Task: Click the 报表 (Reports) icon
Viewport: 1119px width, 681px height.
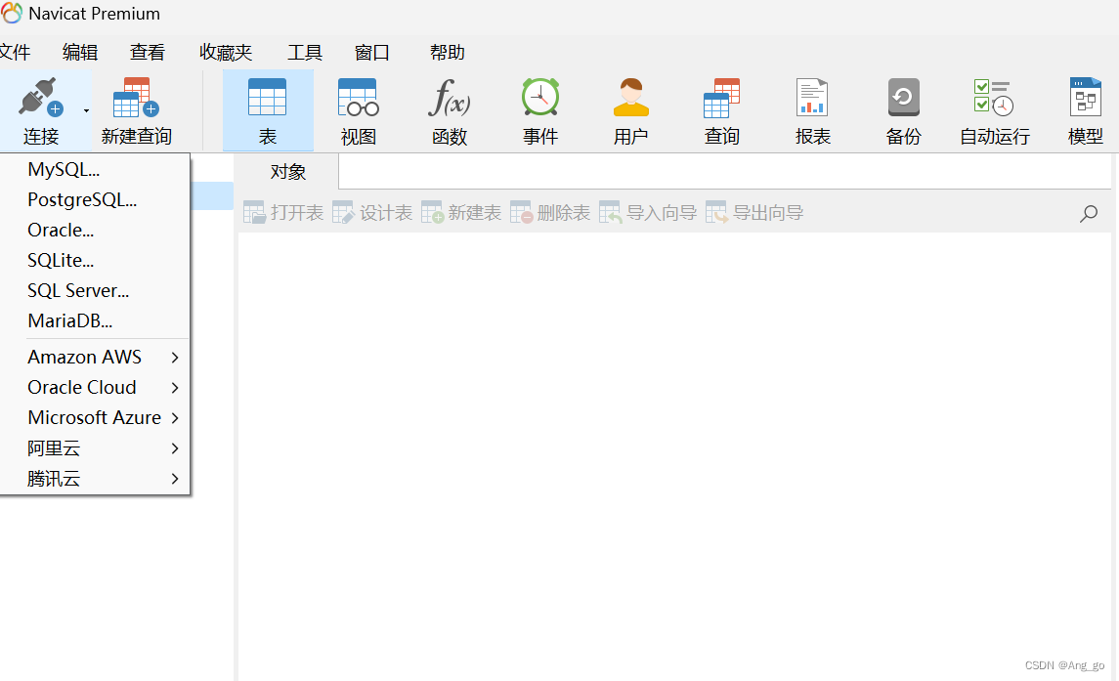Action: point(812,109)
